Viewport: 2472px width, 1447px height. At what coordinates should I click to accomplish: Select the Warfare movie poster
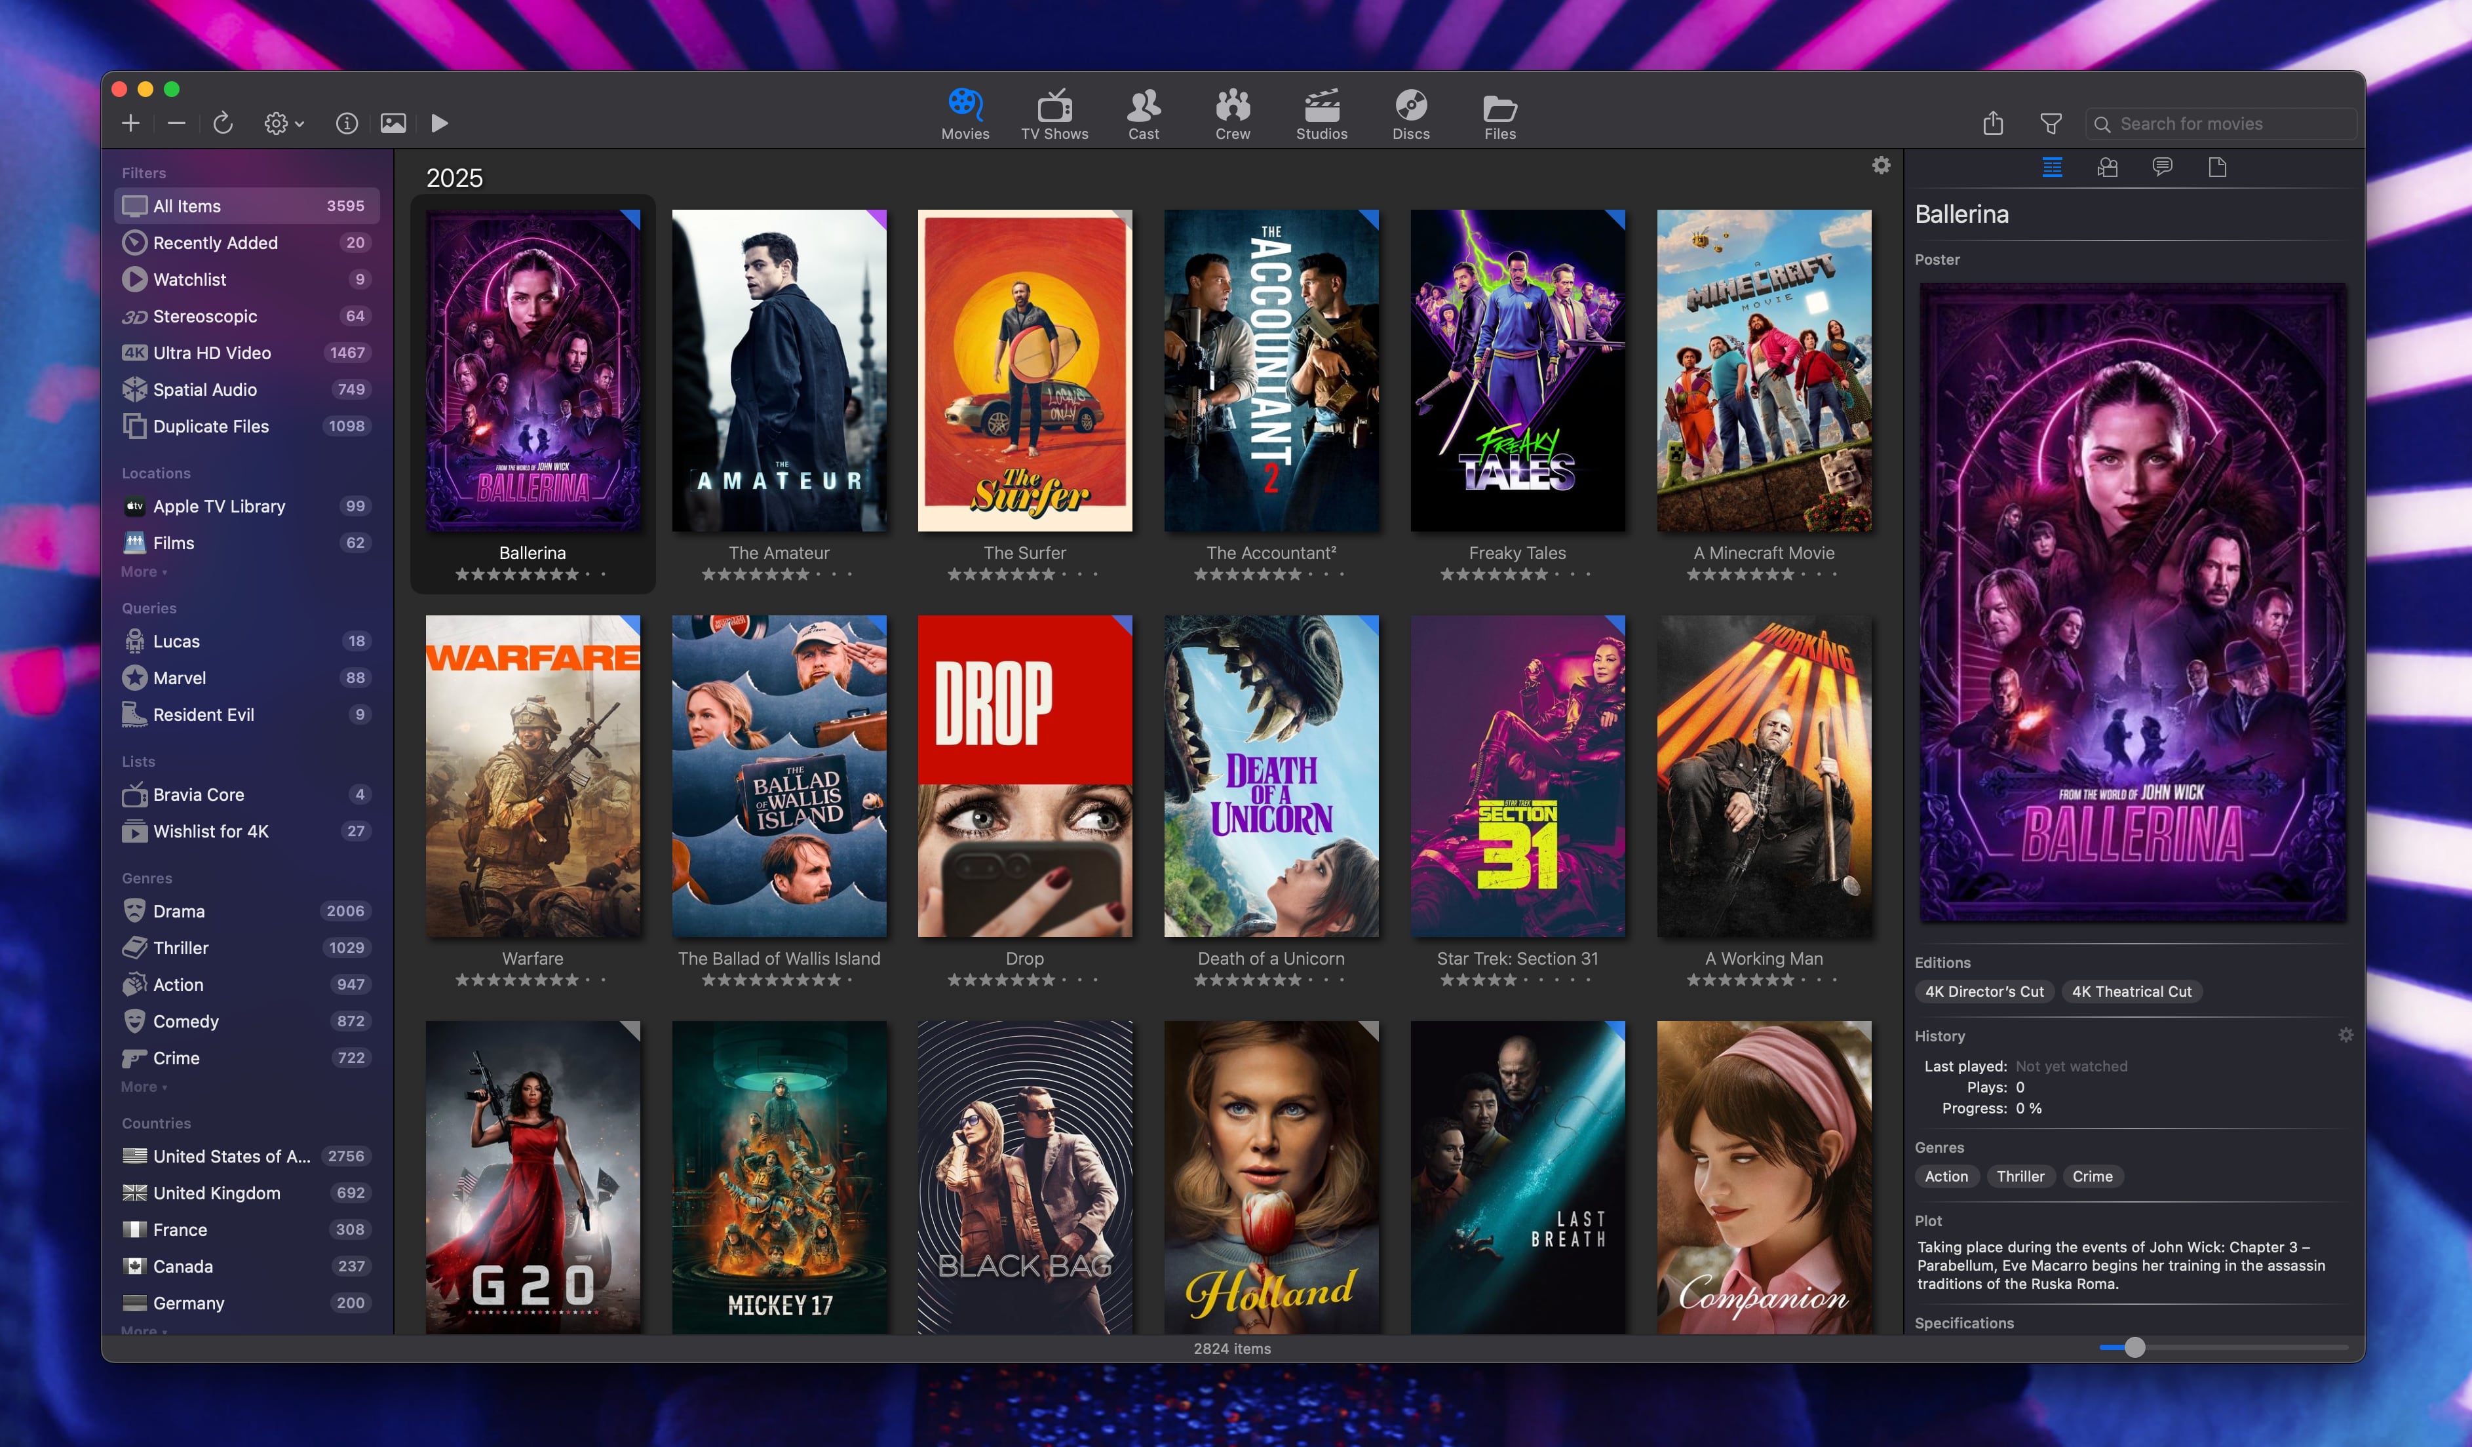[x=533, y=776]
